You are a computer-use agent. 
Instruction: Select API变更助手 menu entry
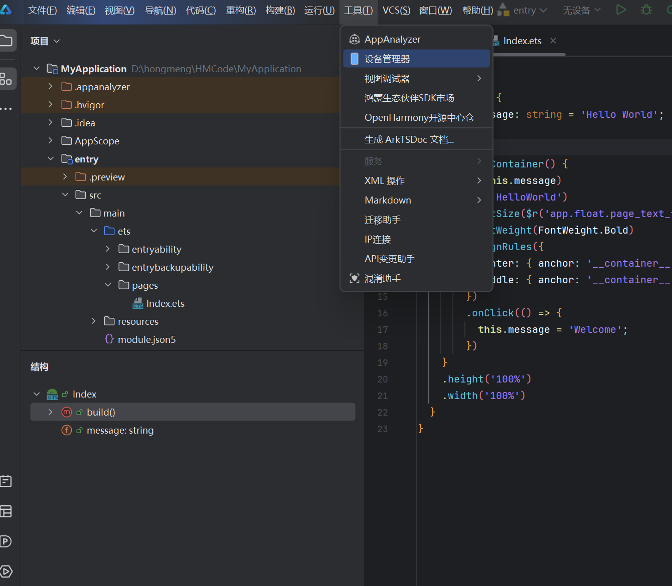(x=417, y=259)
